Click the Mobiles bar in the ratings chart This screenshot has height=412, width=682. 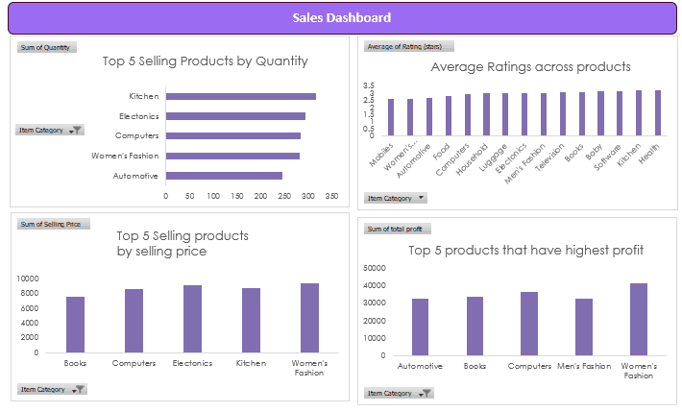click(391, 116)
